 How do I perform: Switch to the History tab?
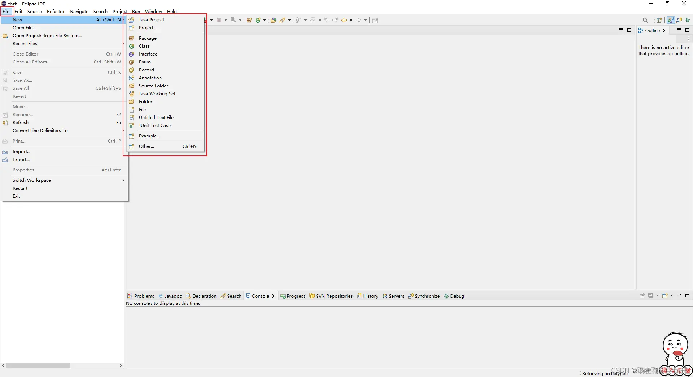[367, 296]
